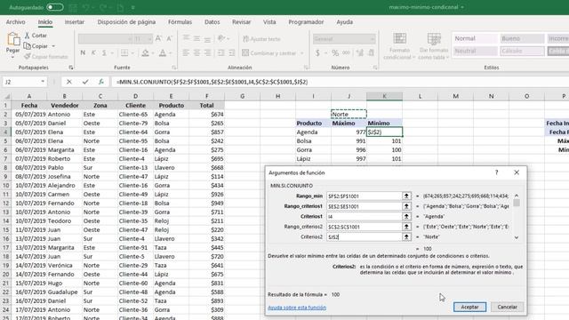The width and height of the screenshot is (569, 320).
Task: Click the font color A icon
Action: click(163, 53)
